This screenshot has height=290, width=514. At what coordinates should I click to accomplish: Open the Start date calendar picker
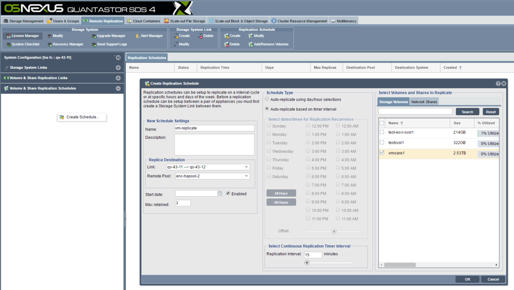pos(220,194)
